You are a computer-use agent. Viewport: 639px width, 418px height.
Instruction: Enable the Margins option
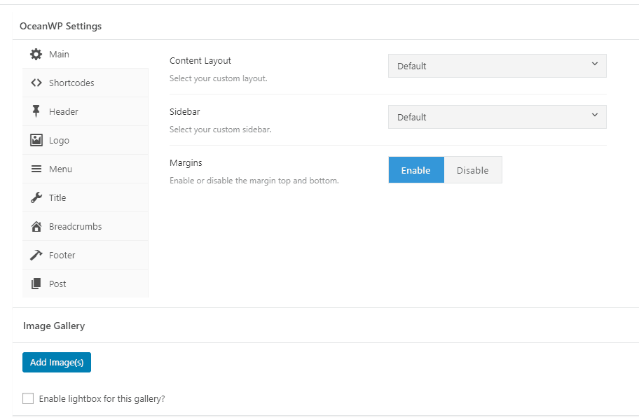click(416, 170)
